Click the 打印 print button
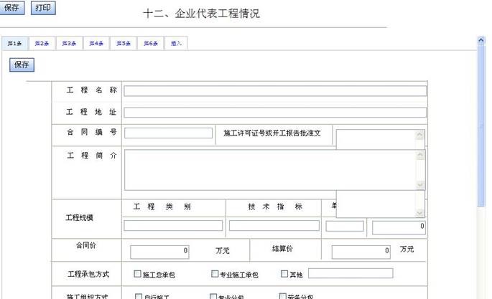This screenshot has height=299, width=492. (x=43, y=8)
